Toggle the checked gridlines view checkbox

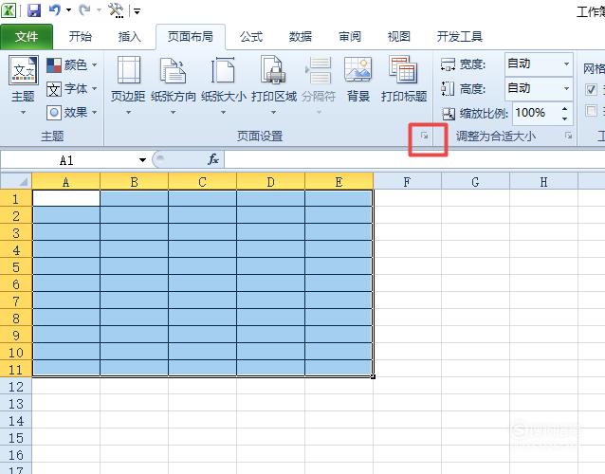pos(591,89)
